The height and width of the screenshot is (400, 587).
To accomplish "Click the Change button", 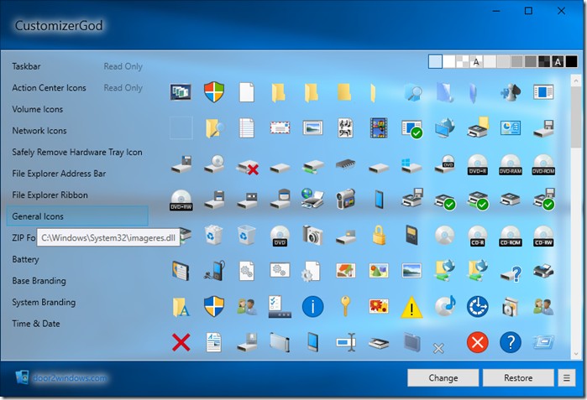I will (443, 378).
